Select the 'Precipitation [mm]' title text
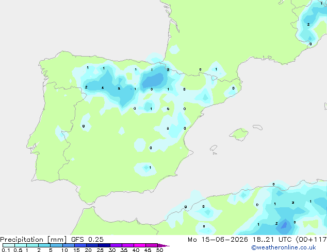 (34, 240)
